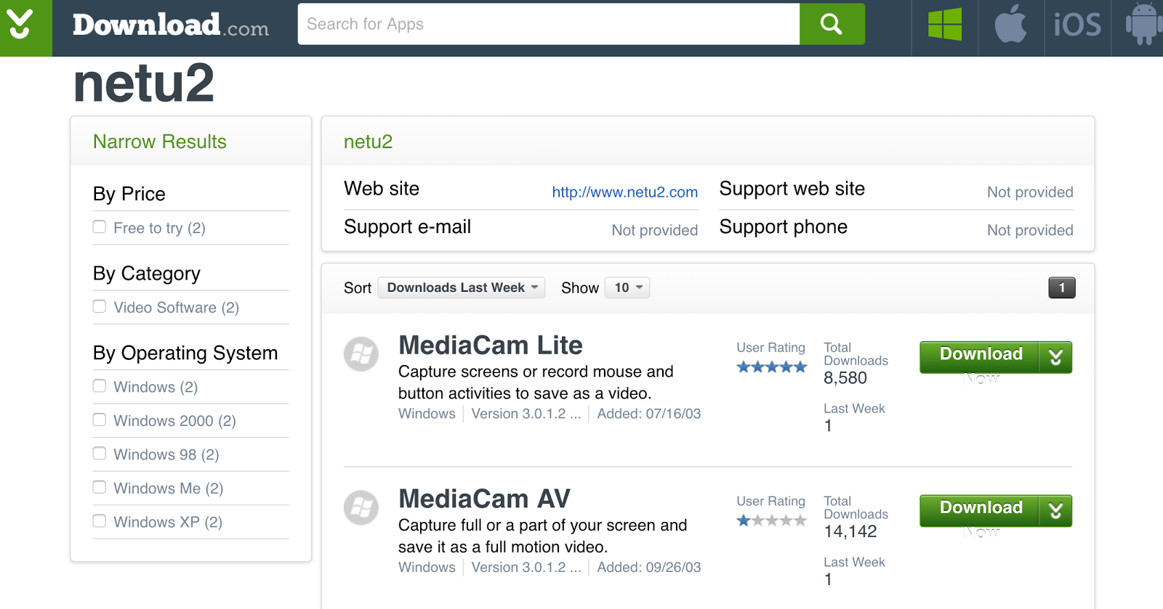
Task: Open the Show 10 results dropdown
Action: [627, 287]
